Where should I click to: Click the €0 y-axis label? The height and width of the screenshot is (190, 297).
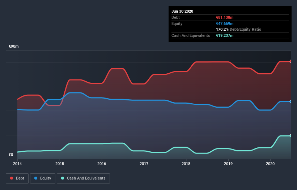(11, 155)
